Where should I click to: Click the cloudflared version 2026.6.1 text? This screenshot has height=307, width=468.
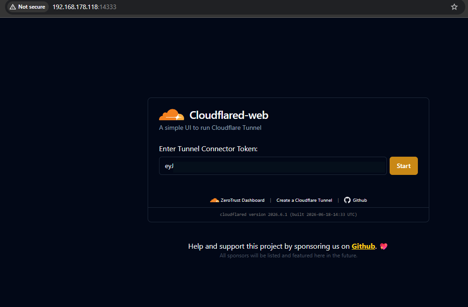click(288, 215)
